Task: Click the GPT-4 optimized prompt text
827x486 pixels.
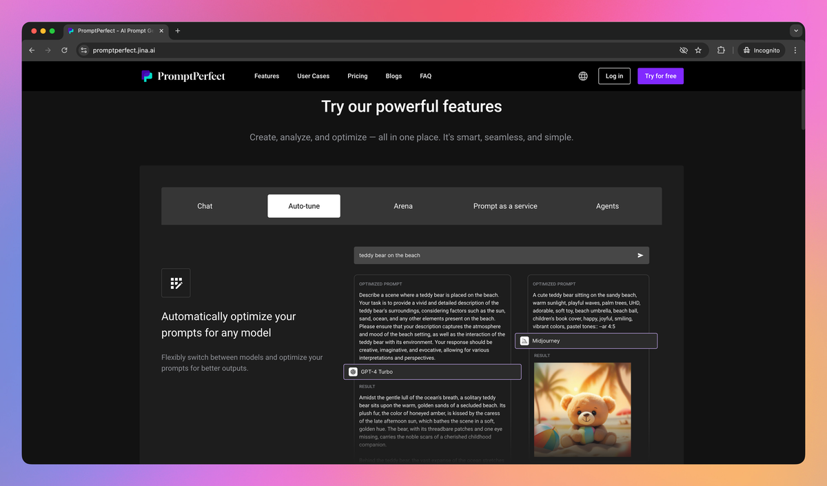Action: pyautogui.click(x=433, y=325)
